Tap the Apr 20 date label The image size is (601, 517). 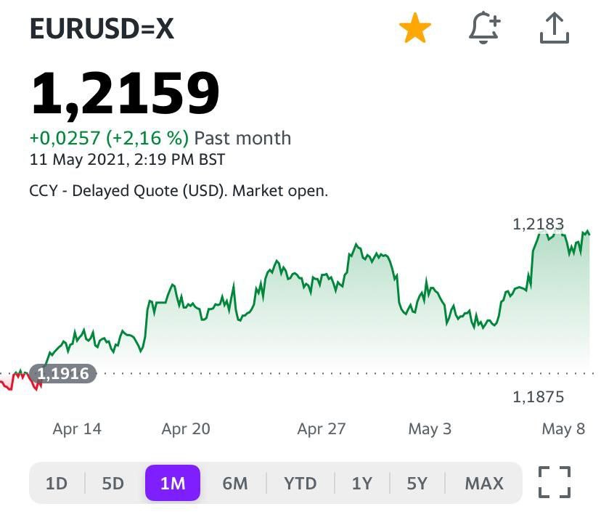tap(186, 429)
